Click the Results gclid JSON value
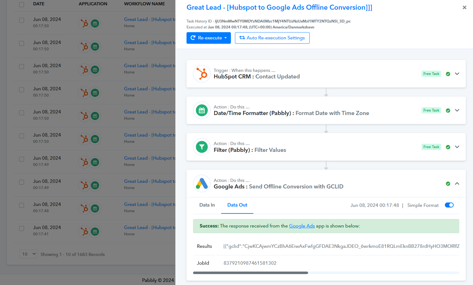 pos(341,246)
